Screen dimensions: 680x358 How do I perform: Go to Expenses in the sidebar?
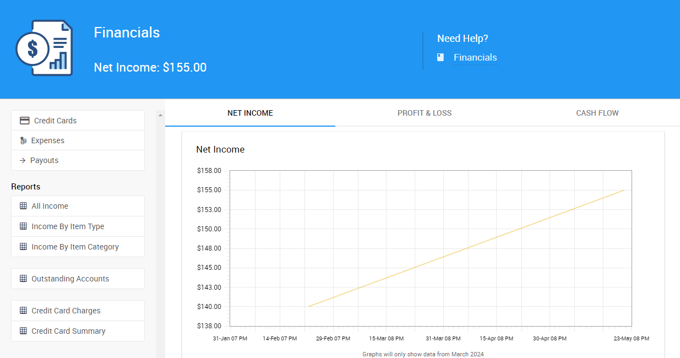48,140
